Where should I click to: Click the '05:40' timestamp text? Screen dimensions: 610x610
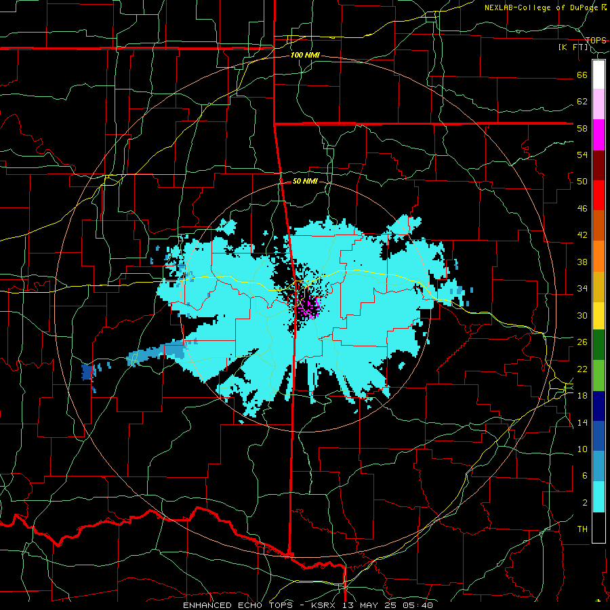click(x=418, y=605)
